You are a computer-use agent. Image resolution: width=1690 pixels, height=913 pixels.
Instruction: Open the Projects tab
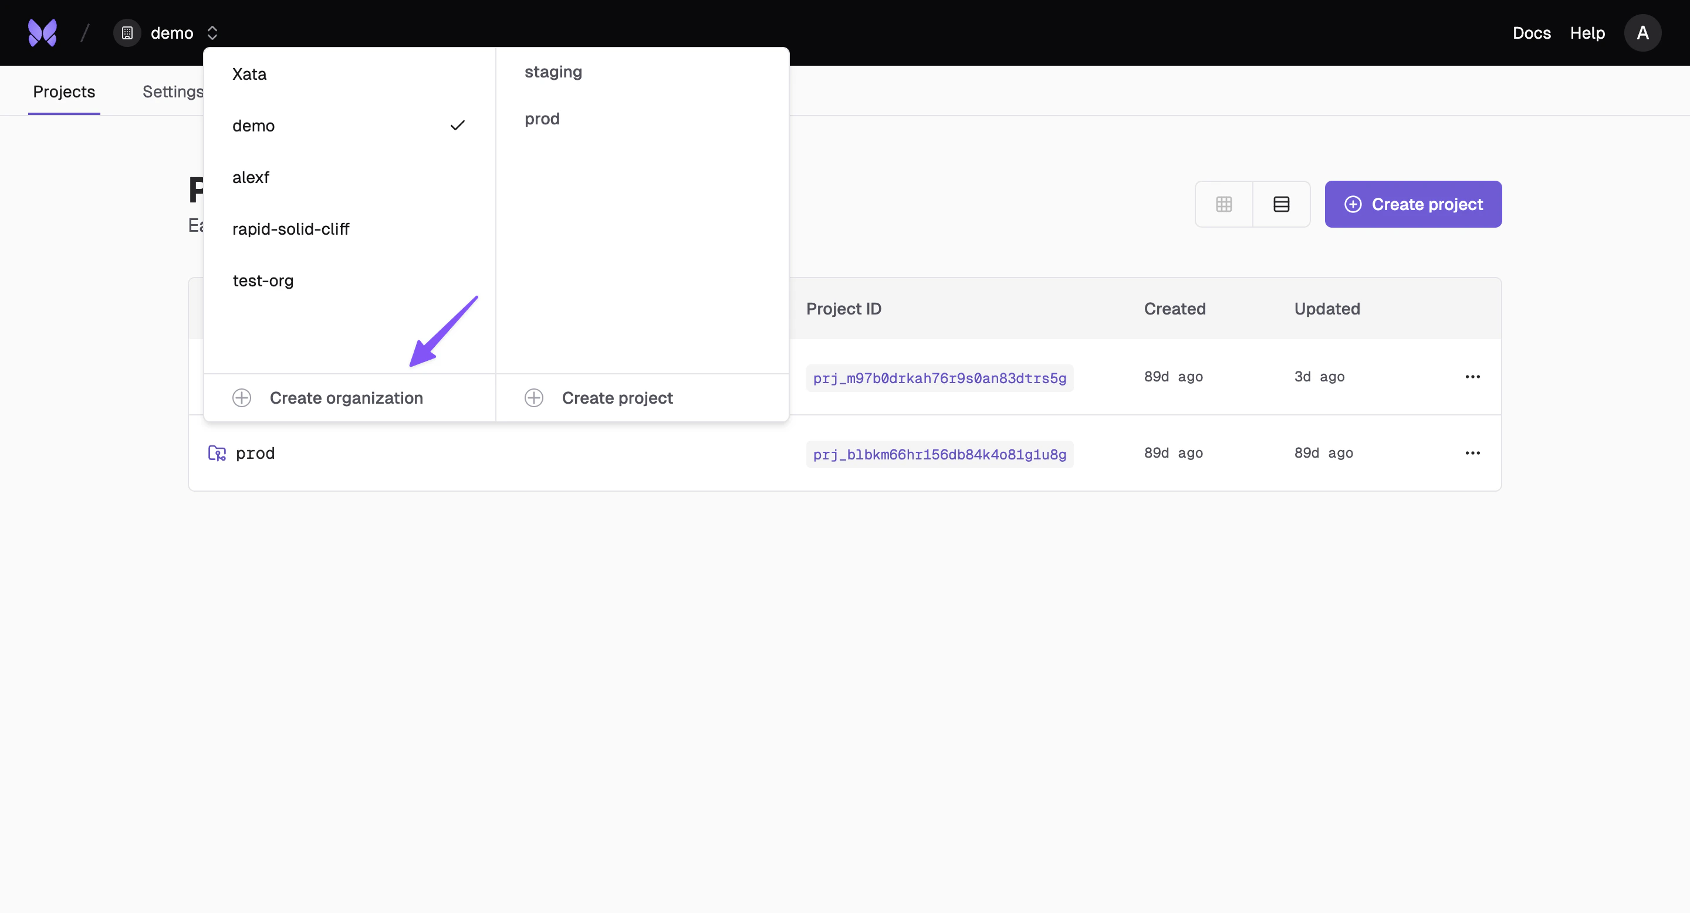(x=63, y=91)
